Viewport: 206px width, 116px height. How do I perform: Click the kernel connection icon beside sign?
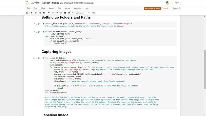[179, 8]
